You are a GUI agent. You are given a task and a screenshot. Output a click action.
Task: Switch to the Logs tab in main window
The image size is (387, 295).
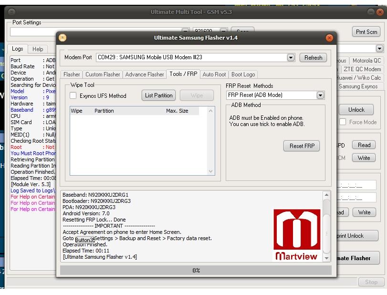pyautogui.click(x=18, y=49)
